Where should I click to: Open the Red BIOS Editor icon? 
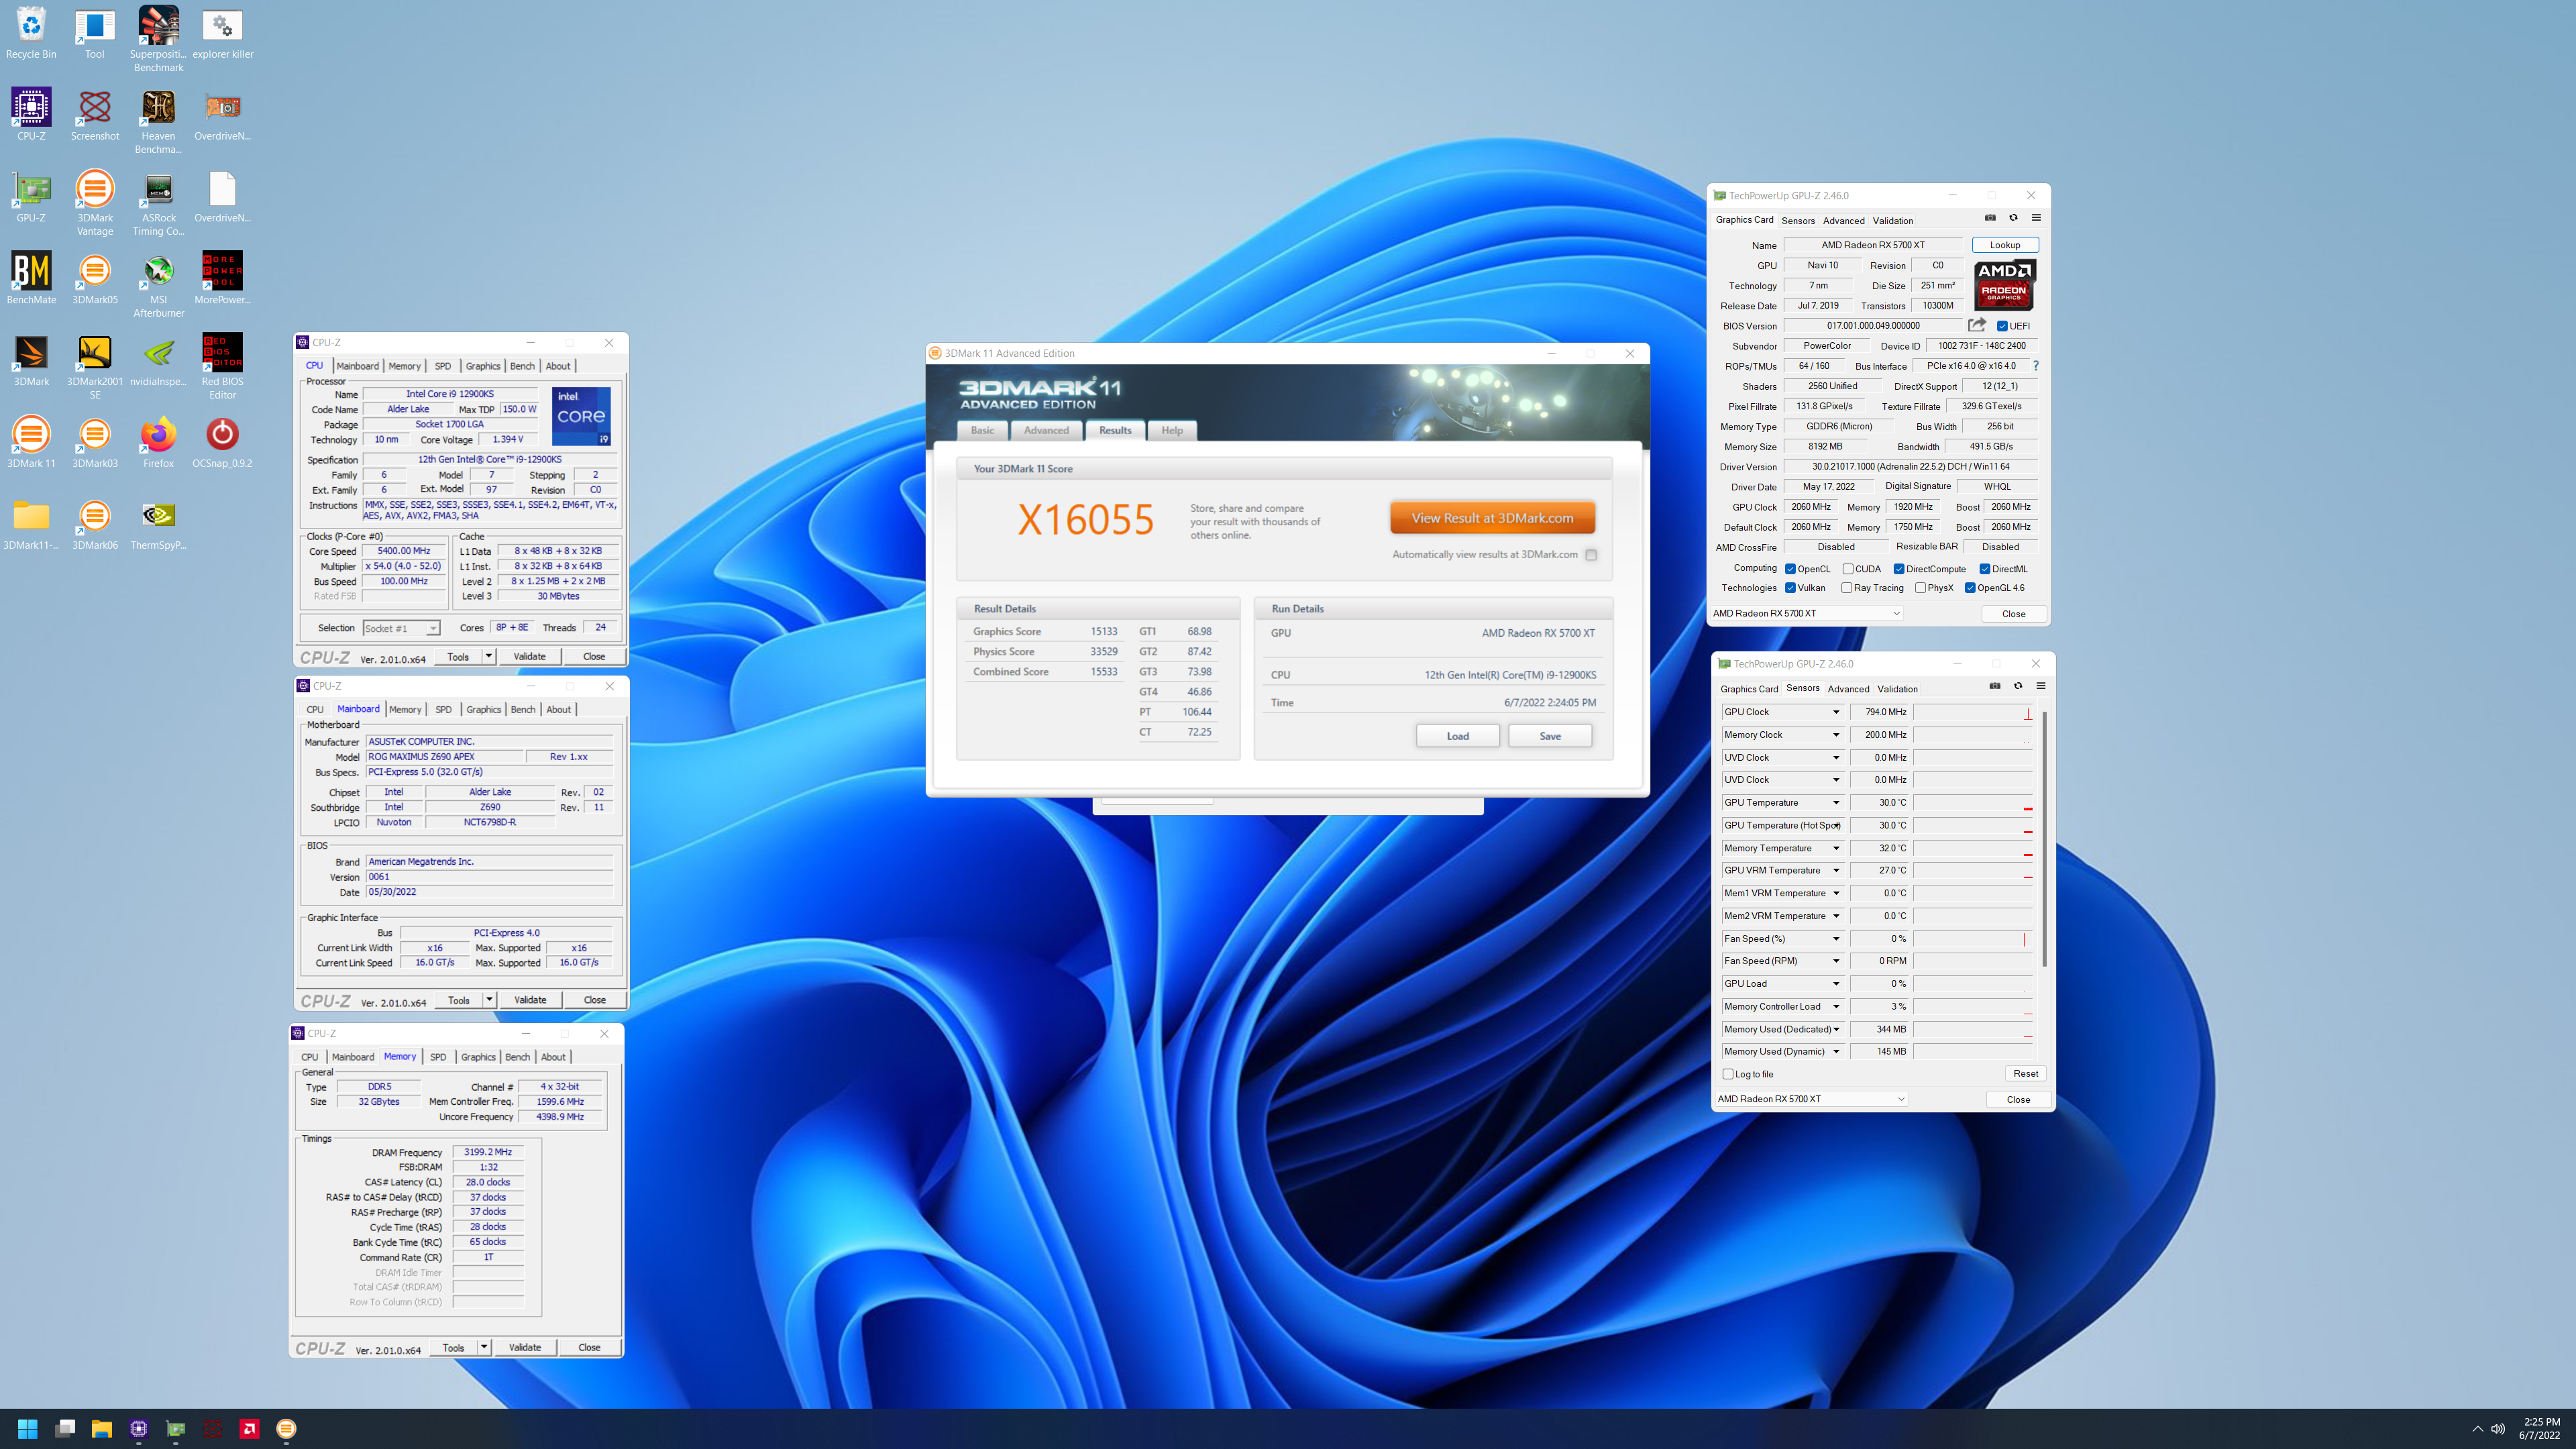pyautogui.click(x=222, y=366)
